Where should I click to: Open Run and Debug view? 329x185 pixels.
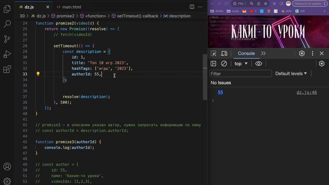[7, 54]
